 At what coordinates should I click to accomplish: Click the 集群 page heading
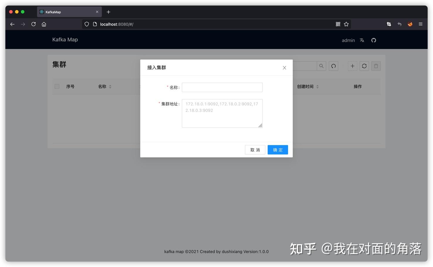coord(59,64)
